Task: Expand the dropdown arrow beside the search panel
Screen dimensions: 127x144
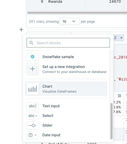Action: [x=121, y=38]
